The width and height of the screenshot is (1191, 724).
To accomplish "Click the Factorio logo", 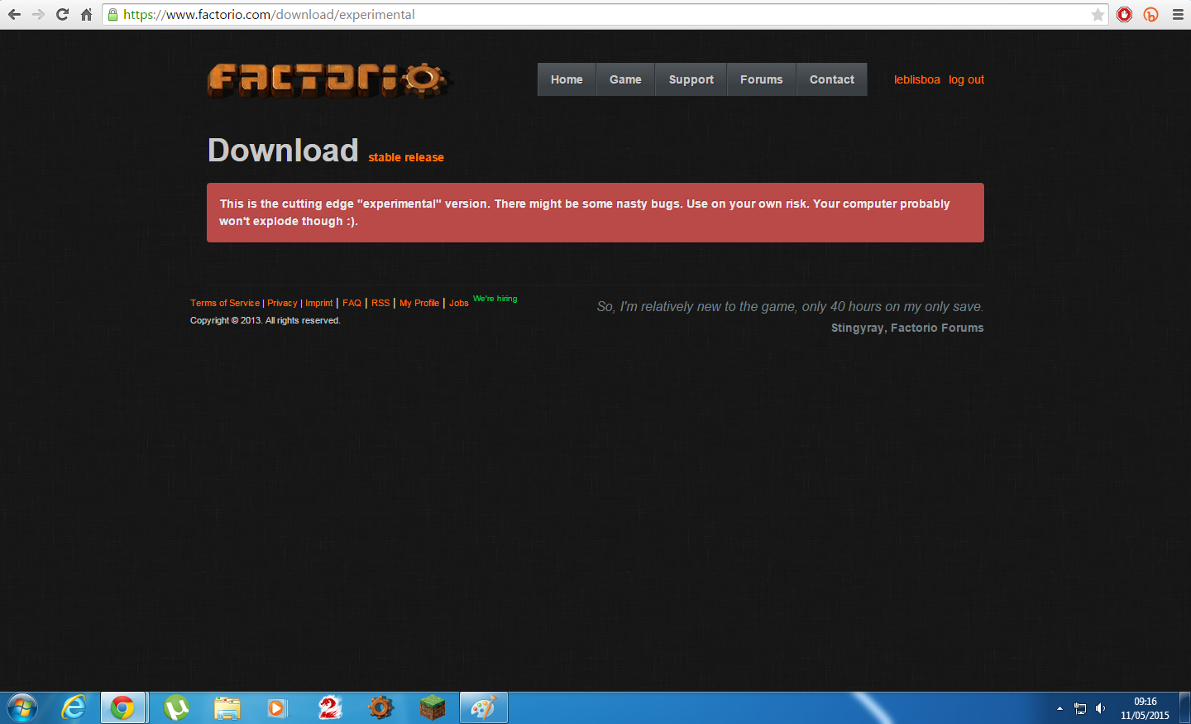I will pyautogui.click(x=329, y=80).
